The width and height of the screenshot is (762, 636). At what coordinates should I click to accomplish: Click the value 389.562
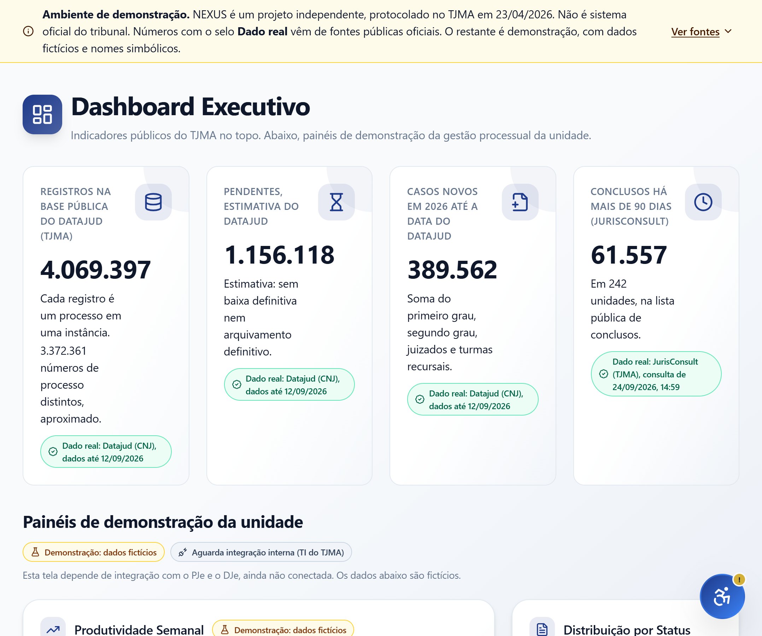(x=452, y=270)
